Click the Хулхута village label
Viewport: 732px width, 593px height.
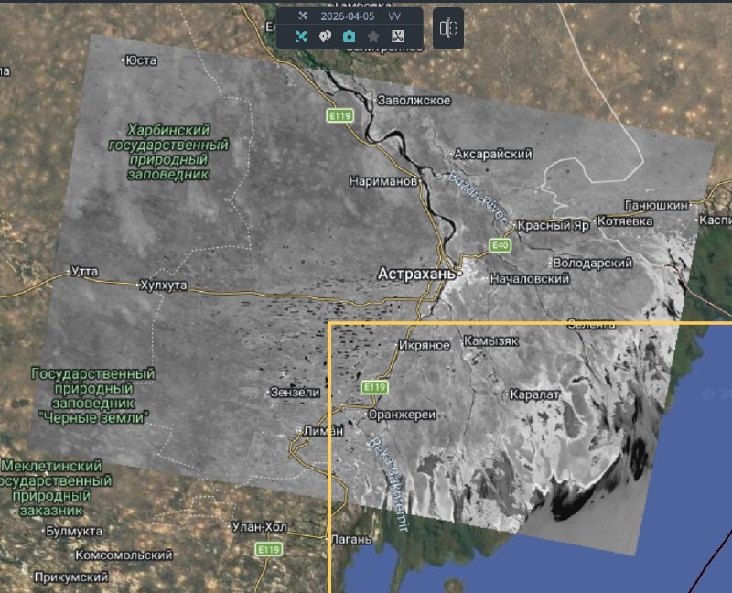click(x=163, y=286)
